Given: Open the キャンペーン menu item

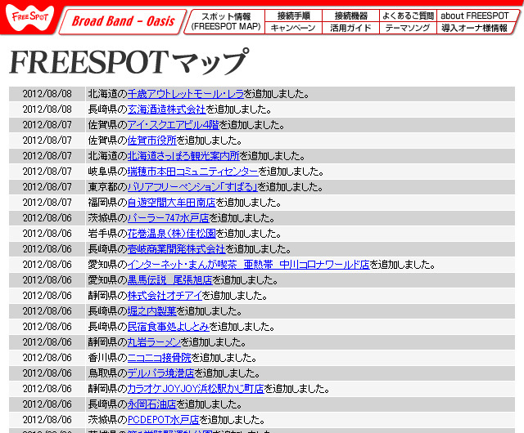Looking at the screenshot, I should tap(293, 28).
